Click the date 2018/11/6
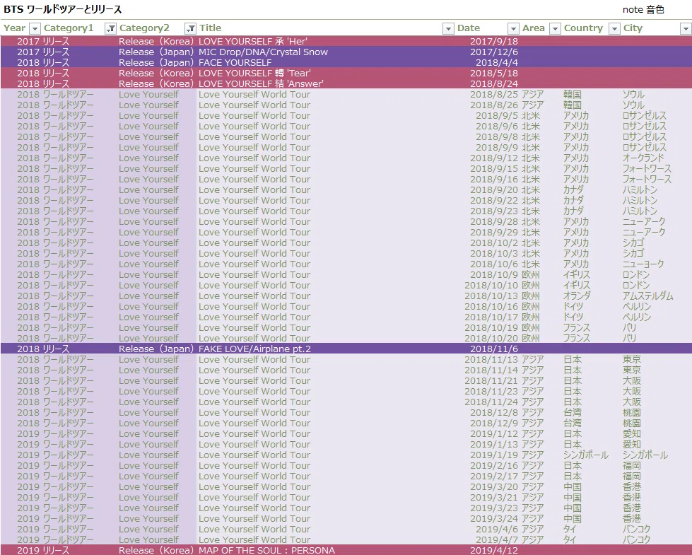The height and width of the screenshot is (555, 692). (494, 349)
